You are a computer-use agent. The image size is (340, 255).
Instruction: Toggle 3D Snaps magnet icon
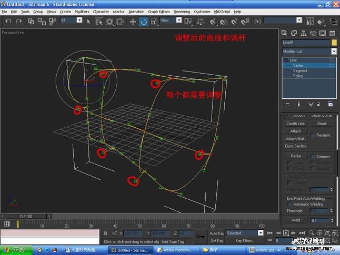[213, 22]
